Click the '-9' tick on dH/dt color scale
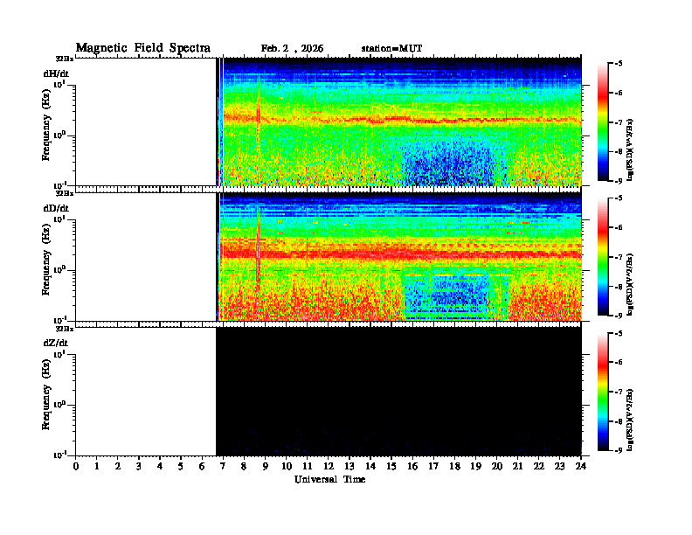This screenshot has width=692, height=535. click(619, 181)
